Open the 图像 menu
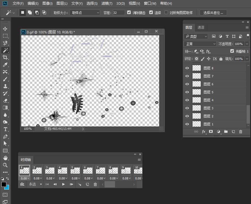The width and height of the screenshot is (251, 204). (x=47, y=3)
